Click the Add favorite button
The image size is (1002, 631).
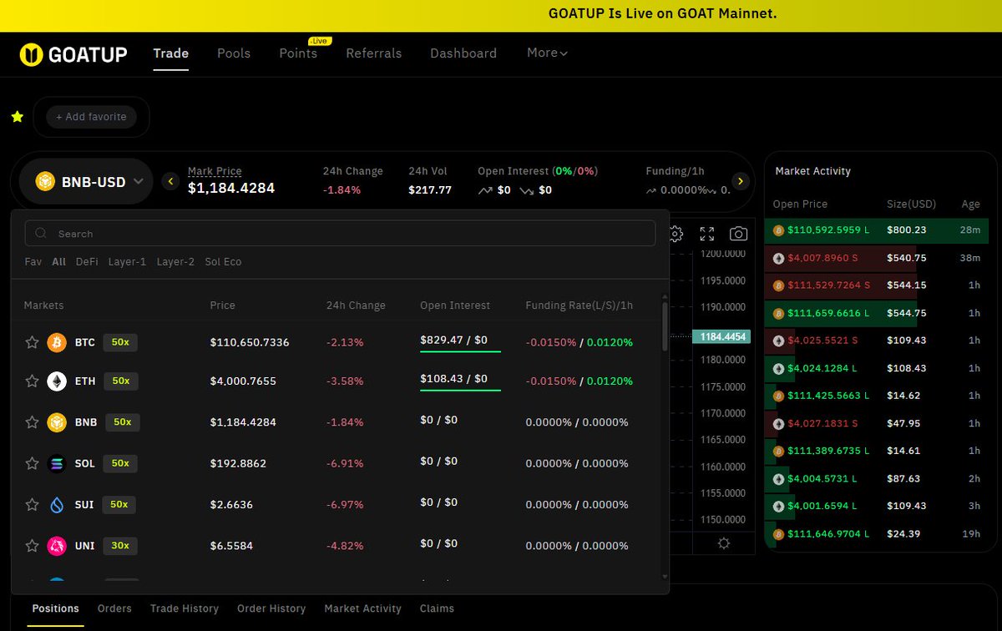[91, 117]
